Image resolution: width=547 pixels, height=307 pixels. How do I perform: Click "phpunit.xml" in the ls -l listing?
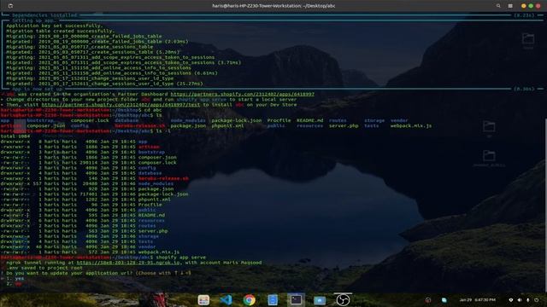[x=155, y=200]
